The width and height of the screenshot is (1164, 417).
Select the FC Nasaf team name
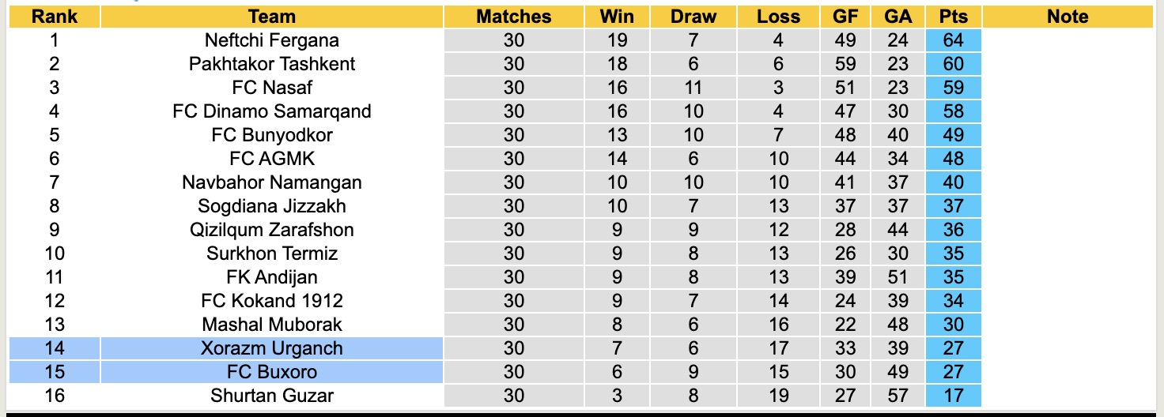tap(271, 88)
